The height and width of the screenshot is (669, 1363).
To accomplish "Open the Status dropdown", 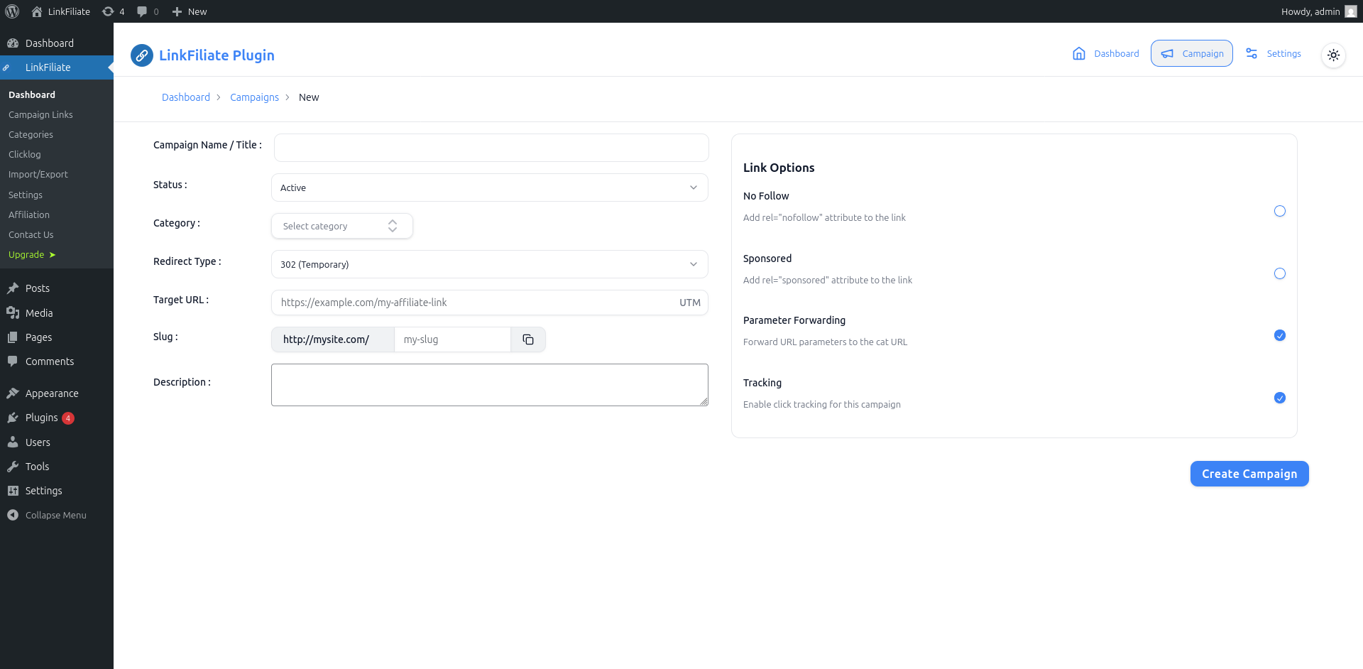I will coord(489,187).
